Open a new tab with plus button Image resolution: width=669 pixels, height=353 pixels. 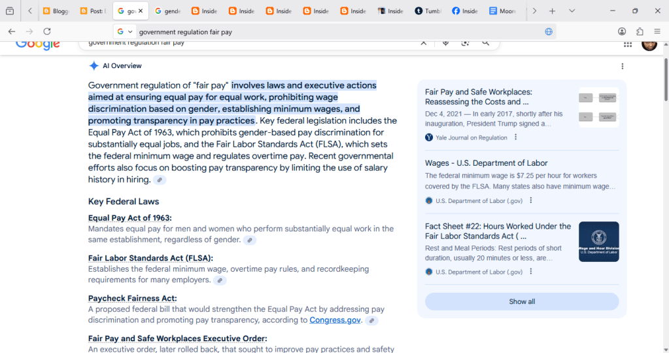[552, 11]
